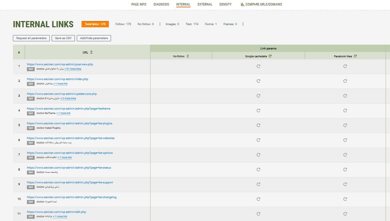Refresh Google cachedate for be-status row
The image size is (390, 221).
(x=258, y=169)
